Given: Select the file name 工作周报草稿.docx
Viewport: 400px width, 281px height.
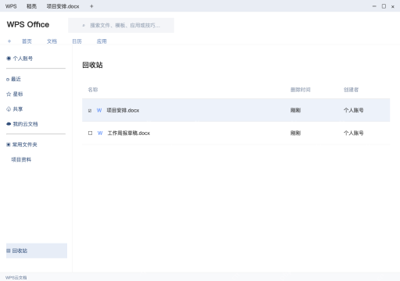Looking at the screenshot, I should coord(129,133).
